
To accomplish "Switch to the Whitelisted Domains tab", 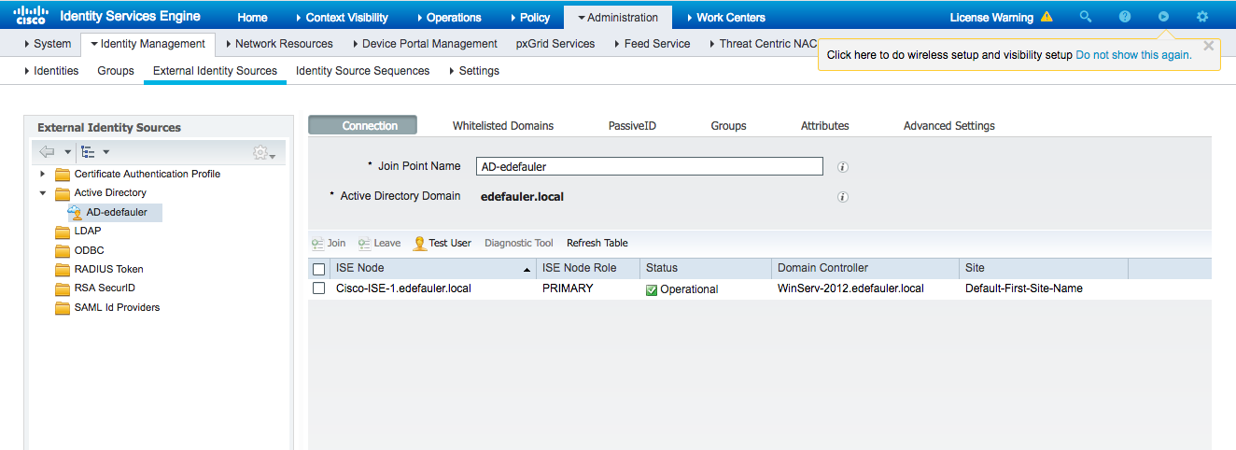I will tap(502, 126).
